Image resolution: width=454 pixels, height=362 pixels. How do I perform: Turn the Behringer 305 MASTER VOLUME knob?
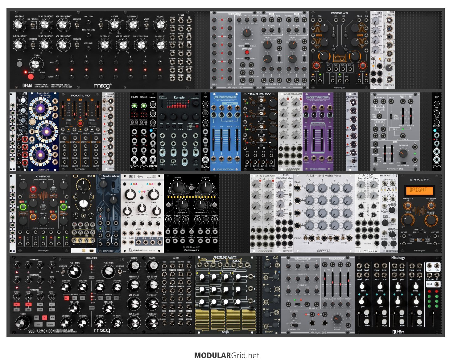point(337,319)
